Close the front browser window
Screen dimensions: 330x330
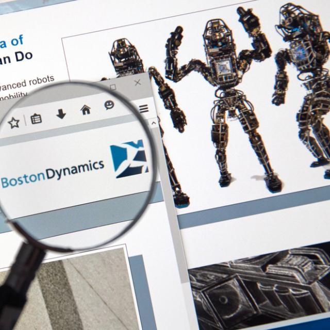click(x=138, y=82)
